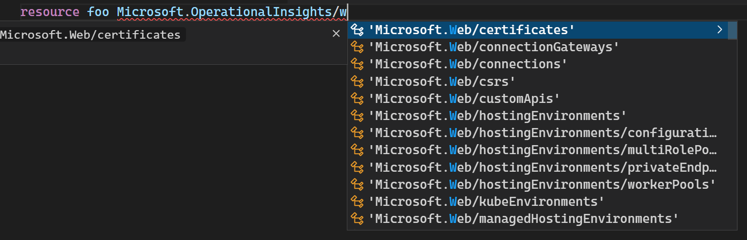Click icon beside hostingEnvironments/configurati… suggestion
Viewport: 747px width, 240px height.
[x=357, y=133]
